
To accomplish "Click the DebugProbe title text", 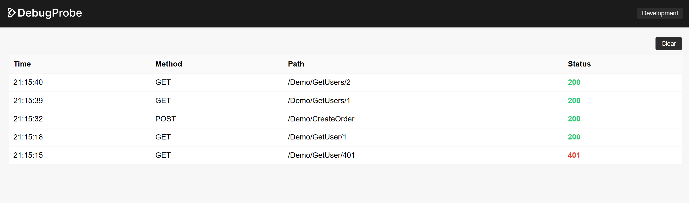I will point(50,13).
